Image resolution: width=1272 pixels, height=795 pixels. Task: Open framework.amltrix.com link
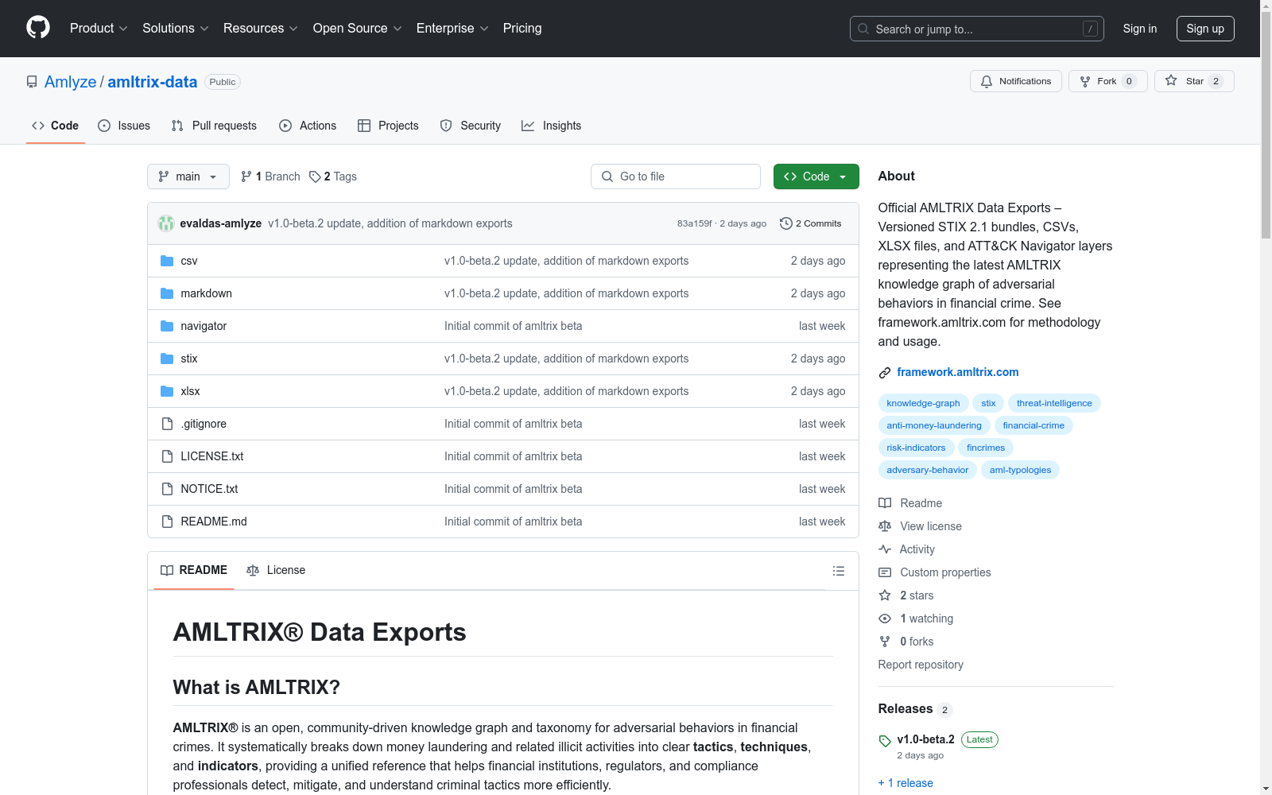pos(958,372)
